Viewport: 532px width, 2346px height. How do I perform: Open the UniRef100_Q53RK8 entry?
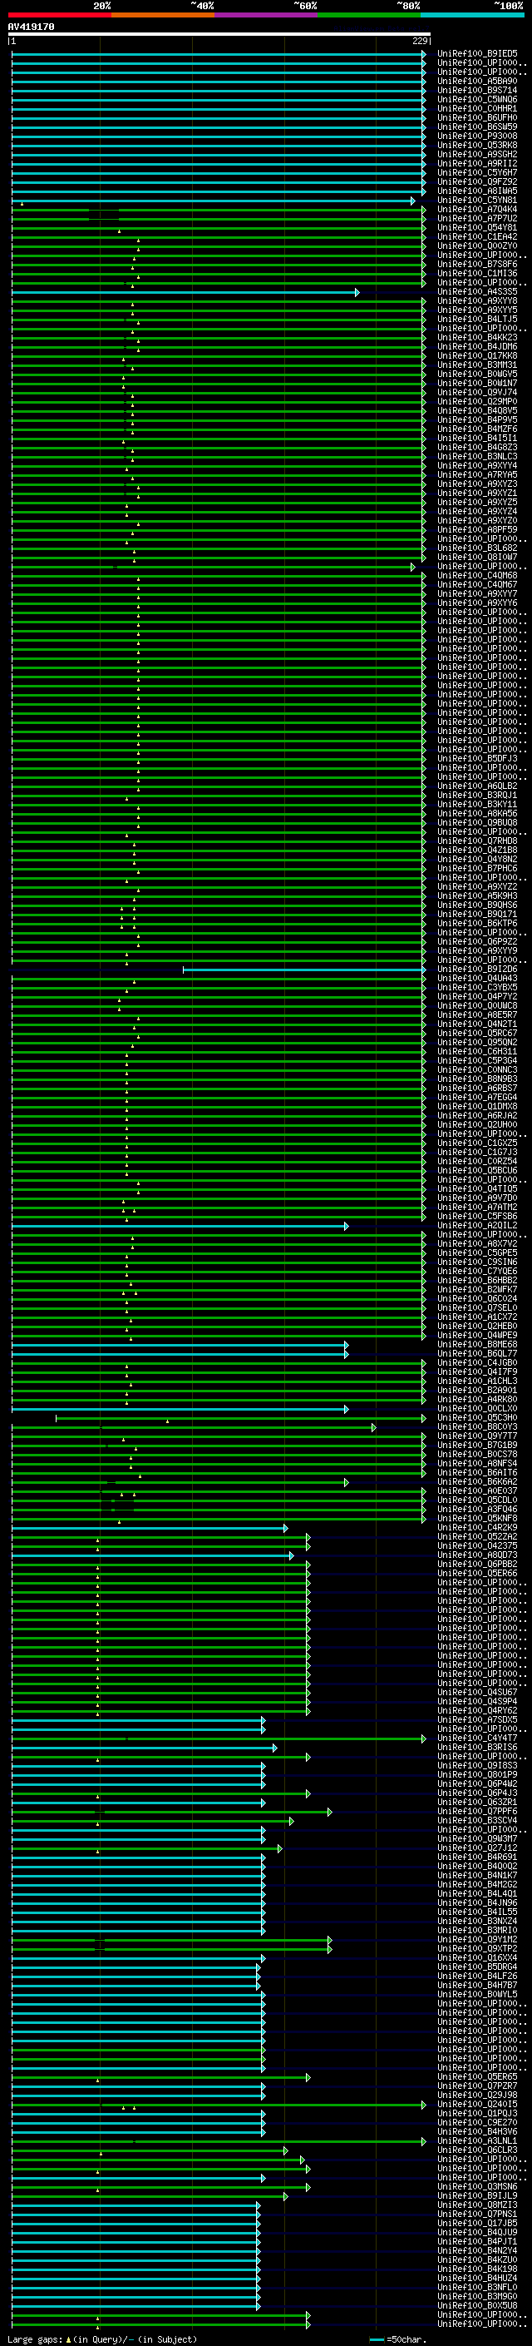pyautogui.click(x=477, y=145)
